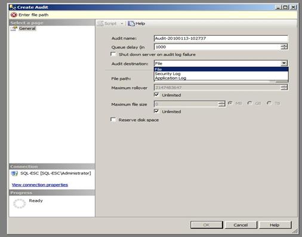Image resolution: width=302 pixels, height=237 pixels.
Task: Click the window resize grip icon
Action: coord(295,231)
